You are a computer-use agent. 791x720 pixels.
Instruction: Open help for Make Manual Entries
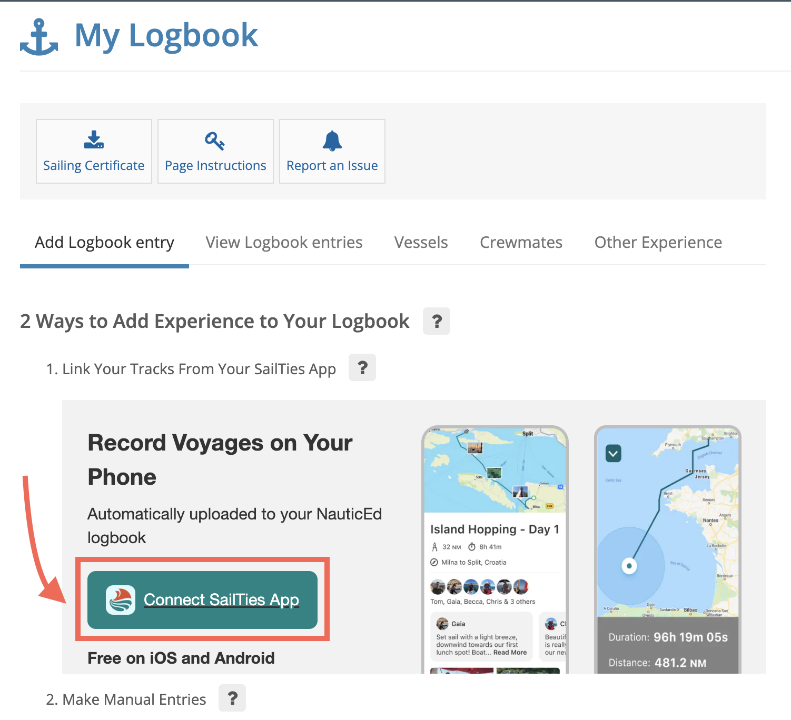tap(232, 698)
